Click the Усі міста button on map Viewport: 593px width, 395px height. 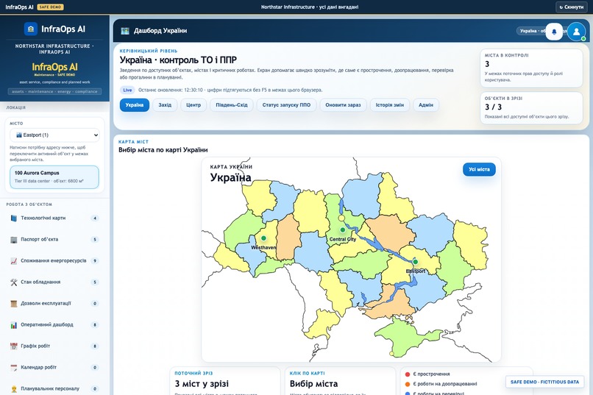[x=479, y=169]
